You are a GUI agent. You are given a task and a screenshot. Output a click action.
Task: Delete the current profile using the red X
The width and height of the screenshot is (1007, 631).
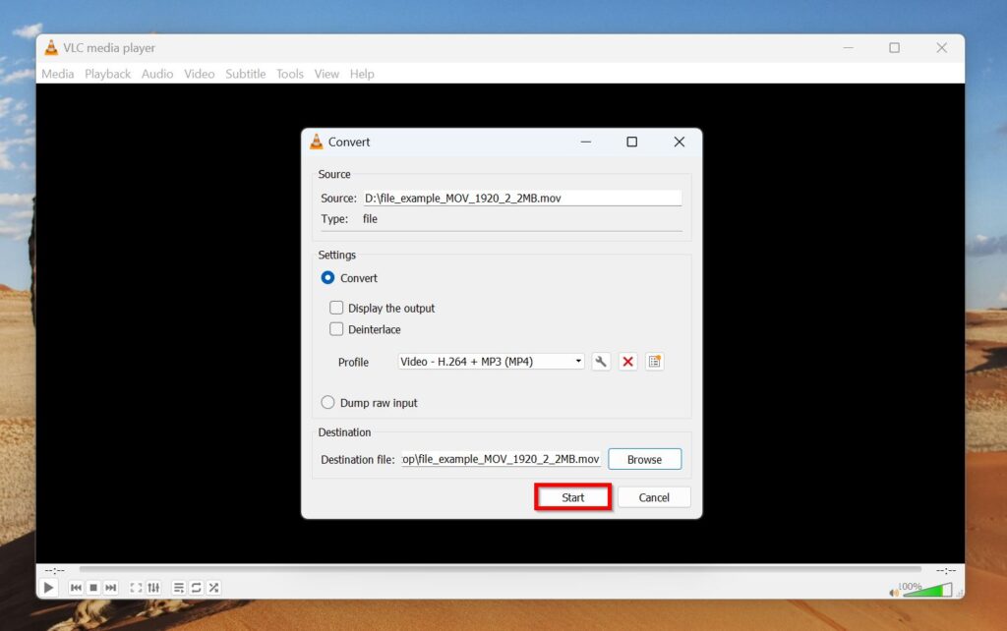click(628, 361)
